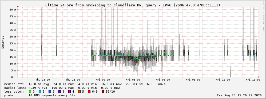The image size is (266, 99).
Task: Click the Fri 00:00 time axis label
Action: pyautogui.click(x=103, y=80)
